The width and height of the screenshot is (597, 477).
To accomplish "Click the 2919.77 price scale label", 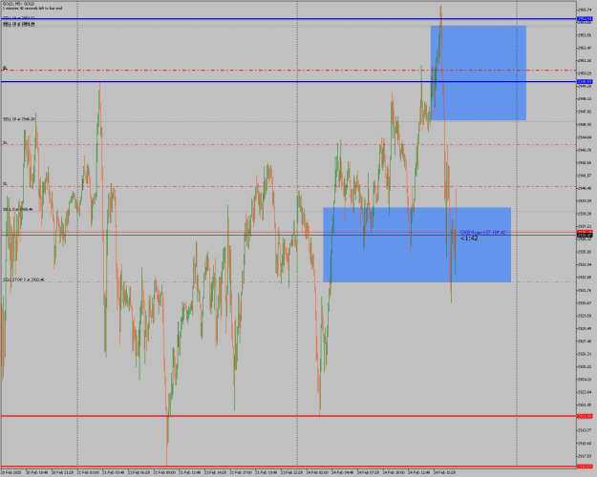I will 584,430.
